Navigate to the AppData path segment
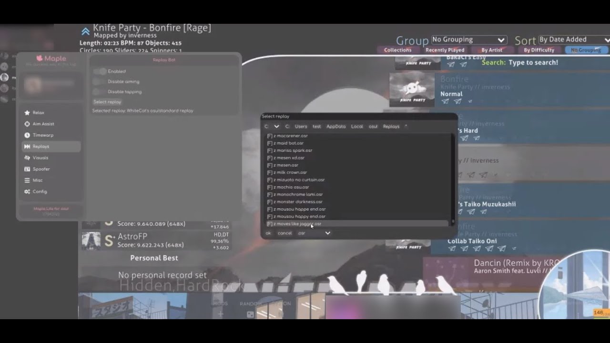The width and height of the screenshot is (610, 343). pos(336,127)
